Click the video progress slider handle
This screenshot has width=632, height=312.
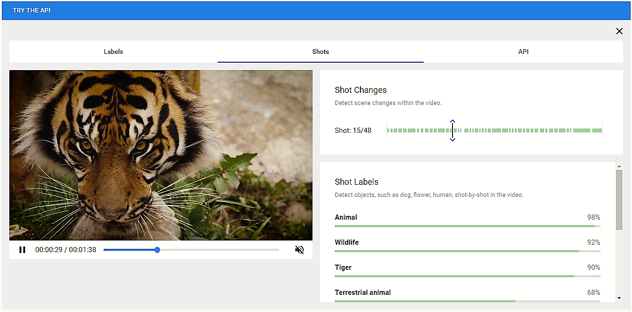(x=157, y=250)
